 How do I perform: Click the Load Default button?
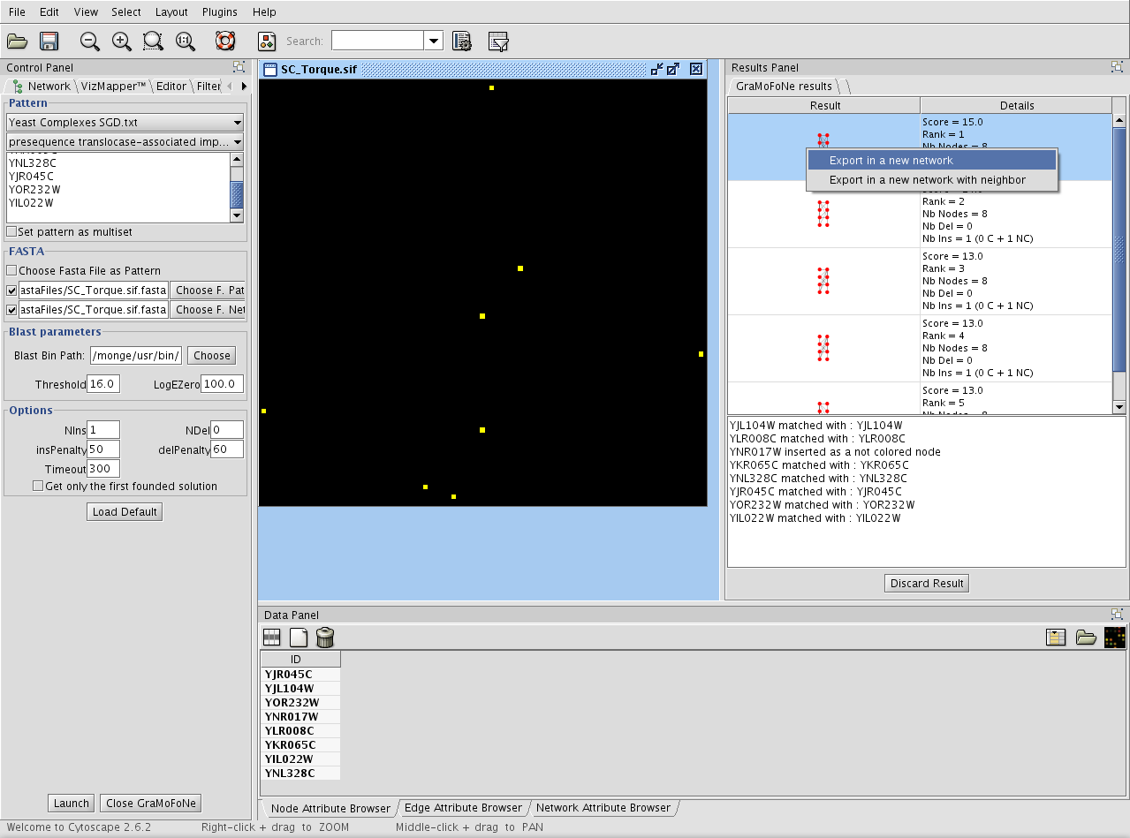[x=125, y=512]
